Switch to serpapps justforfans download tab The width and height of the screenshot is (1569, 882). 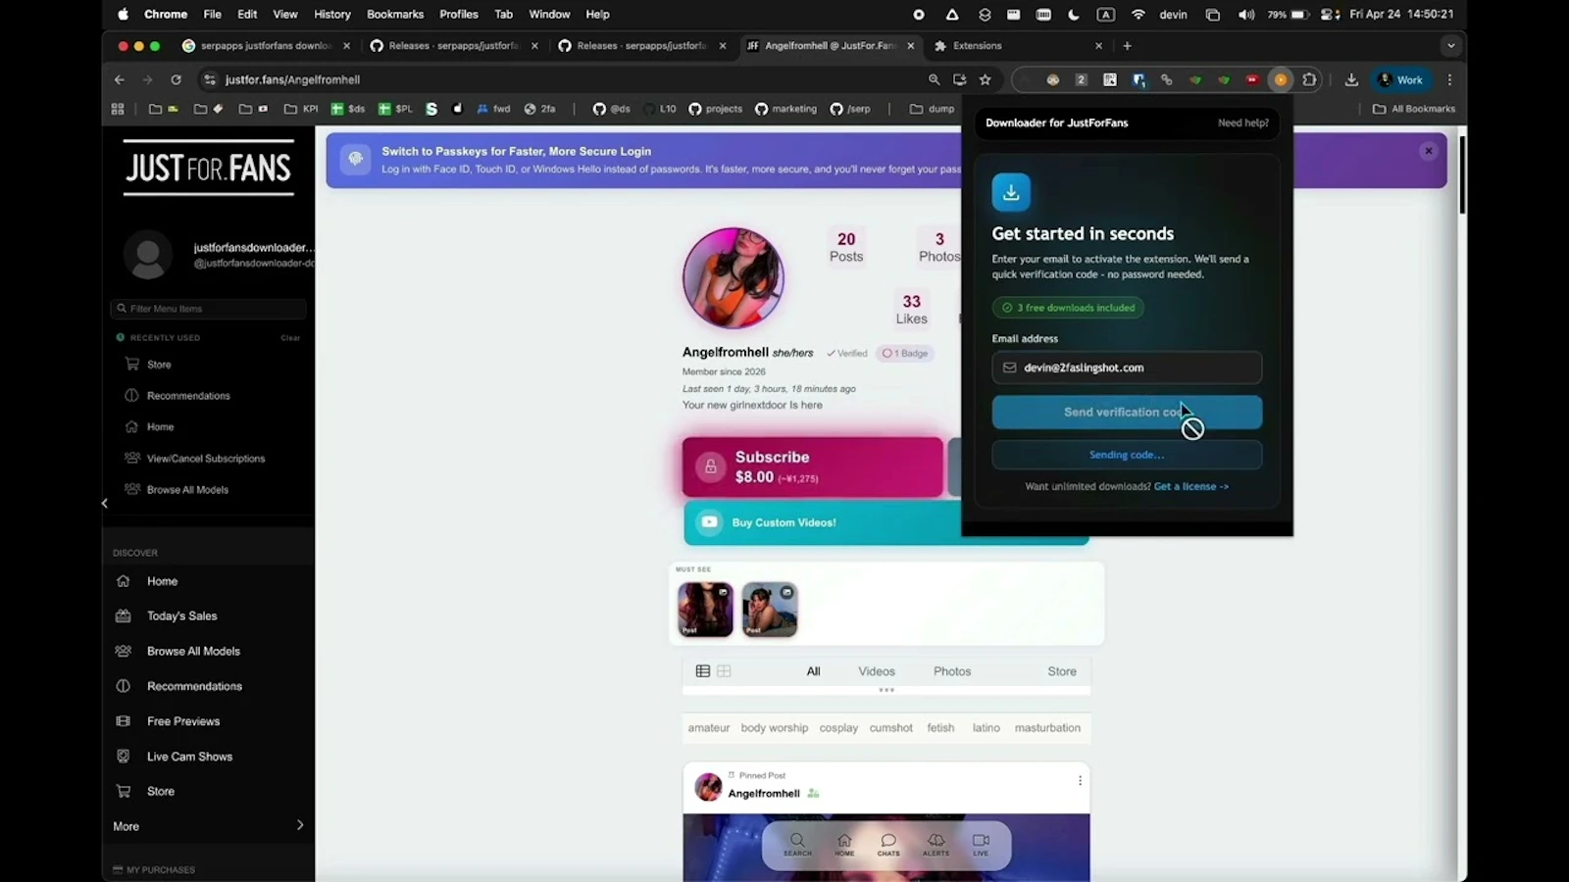coord(265,46)
